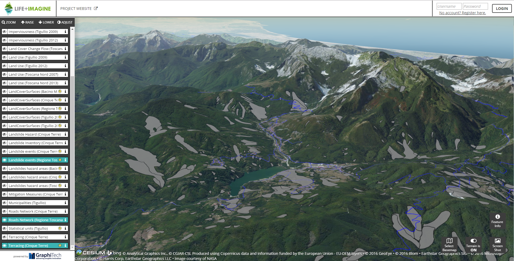Open the Adjust layer control
Screen dimensions: 514x261
[65, 22]
